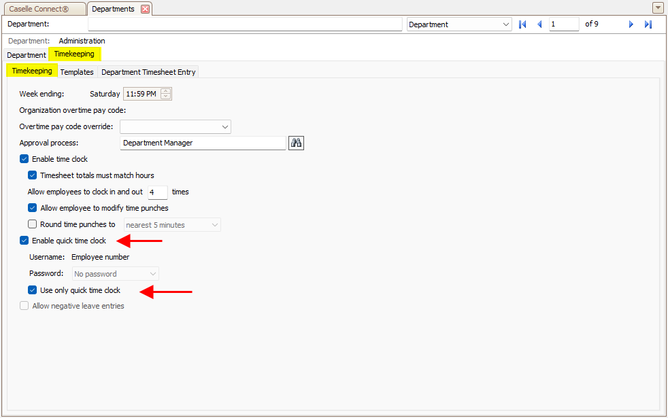668x418 pixels.
Task: Switch to the Templates tab
Action: point(77,72)
